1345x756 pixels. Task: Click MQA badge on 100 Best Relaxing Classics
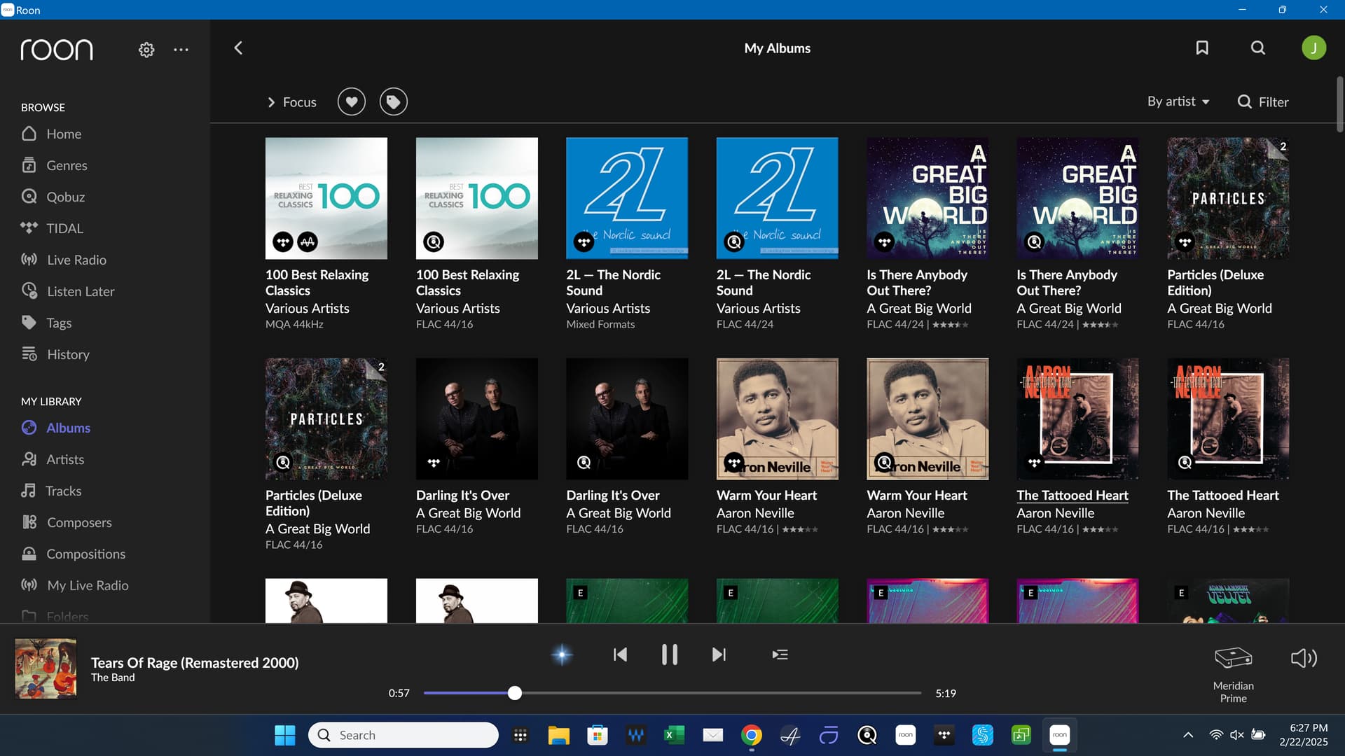point(308,242)
